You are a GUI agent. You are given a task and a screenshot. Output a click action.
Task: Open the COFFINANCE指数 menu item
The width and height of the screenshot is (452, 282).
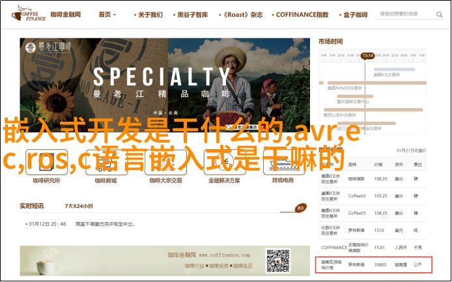point(302,15)
